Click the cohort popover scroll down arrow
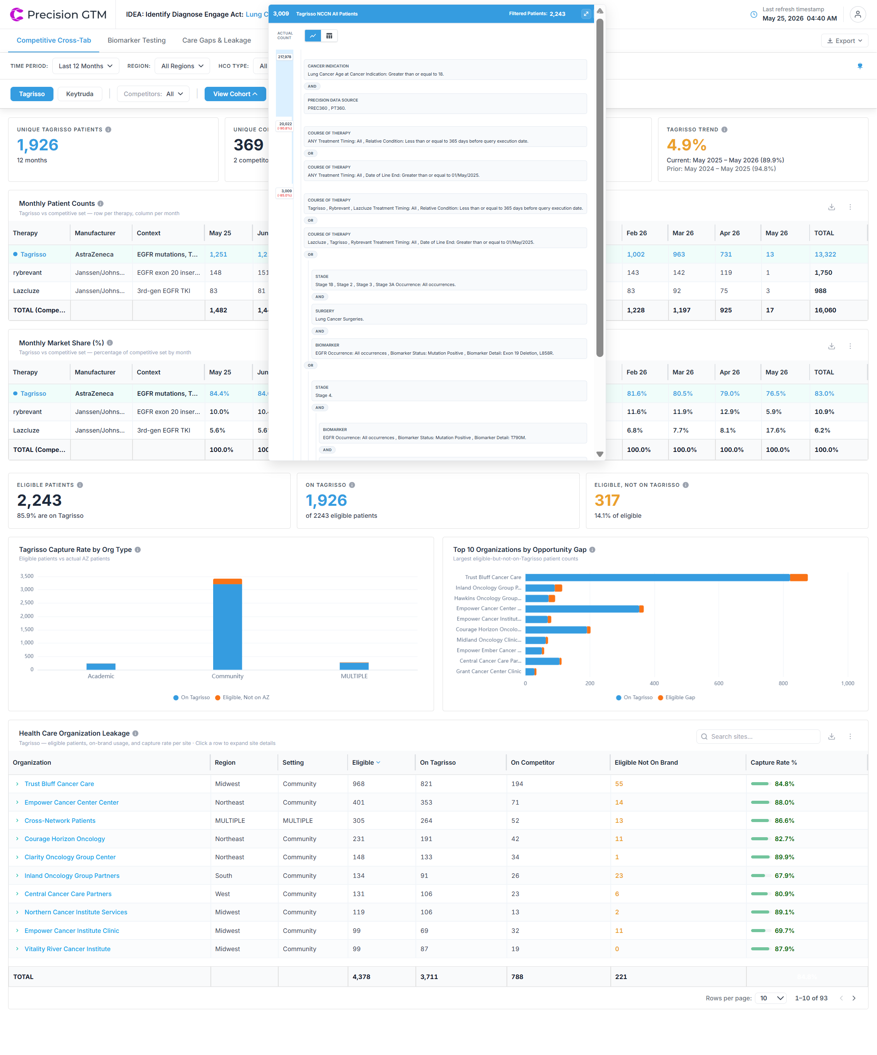Viewport: 877px width, 1055px height. 600,453
